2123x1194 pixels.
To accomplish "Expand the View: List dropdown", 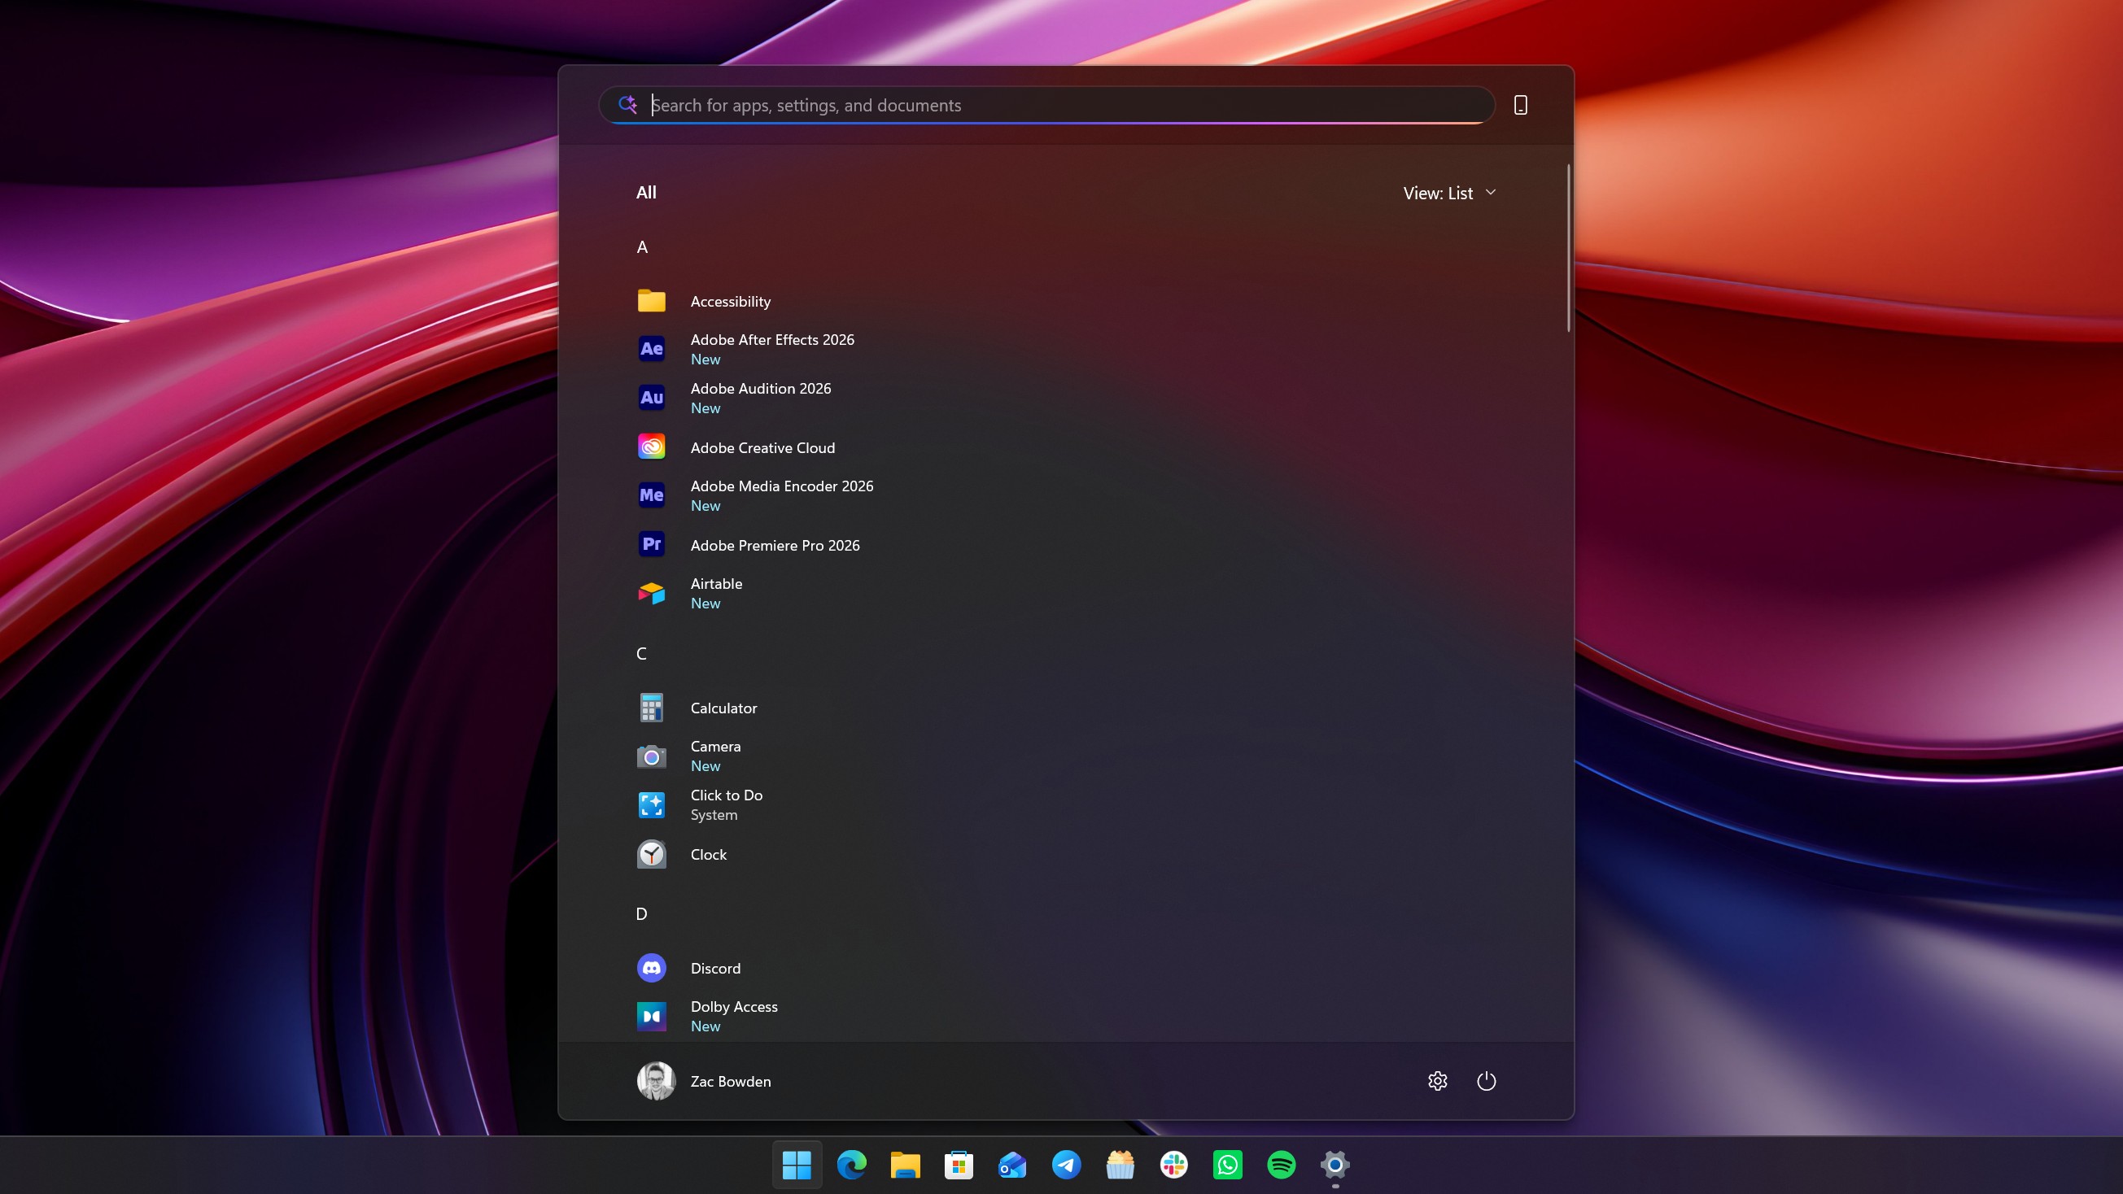I will coord(1449,193).
